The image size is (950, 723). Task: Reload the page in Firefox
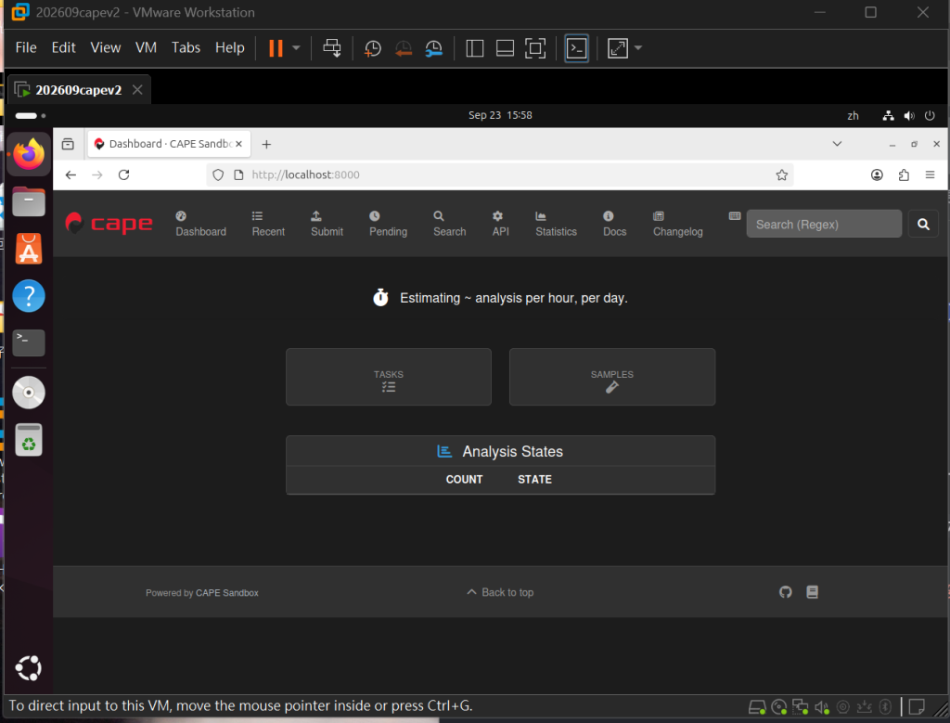123,174
